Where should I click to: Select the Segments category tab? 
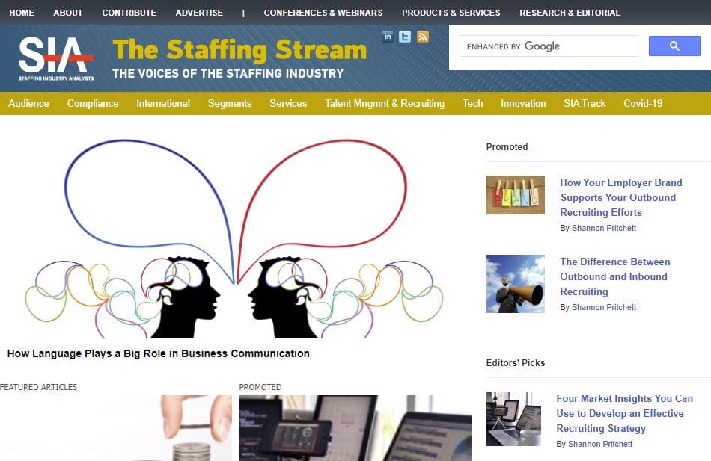pyautogui.click(x=230, y=103)
